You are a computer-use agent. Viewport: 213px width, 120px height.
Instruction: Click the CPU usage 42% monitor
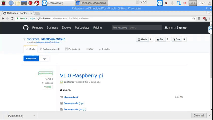(192, 3)
